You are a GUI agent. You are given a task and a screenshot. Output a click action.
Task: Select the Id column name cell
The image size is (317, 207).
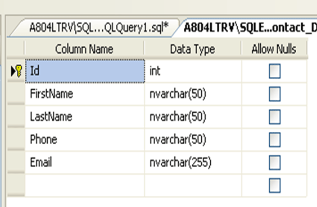pyautogui.click(x=85, y=71)
